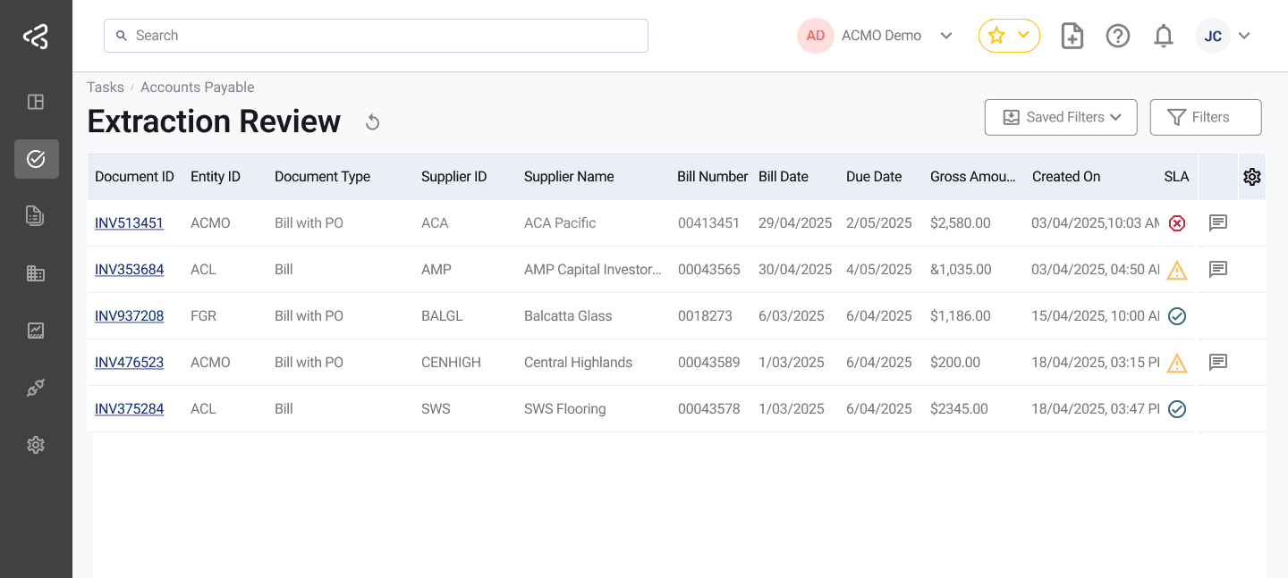This screenshot has height=578, width=1288.
Task: Open the dashboard layout icon in sidebar
Action: click(x=36, y=102)
